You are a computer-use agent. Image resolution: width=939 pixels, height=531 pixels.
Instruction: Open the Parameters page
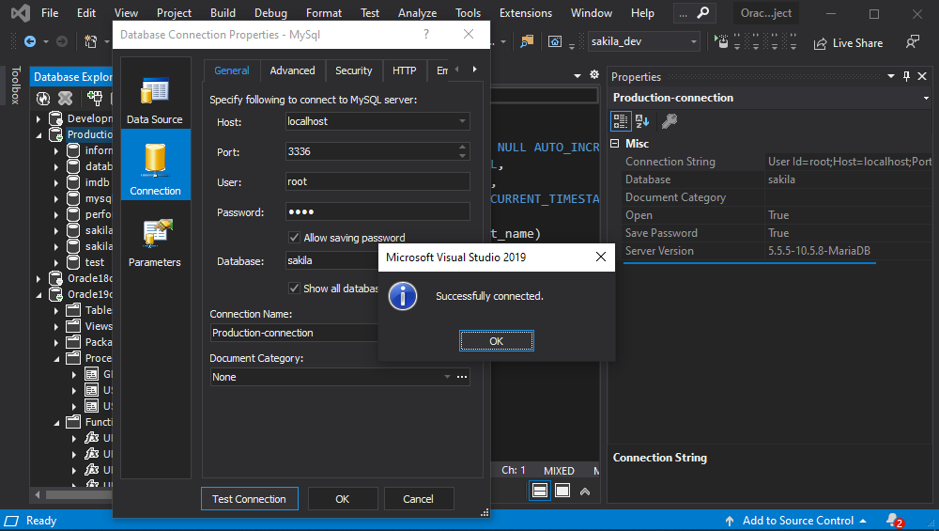point(155,242)
